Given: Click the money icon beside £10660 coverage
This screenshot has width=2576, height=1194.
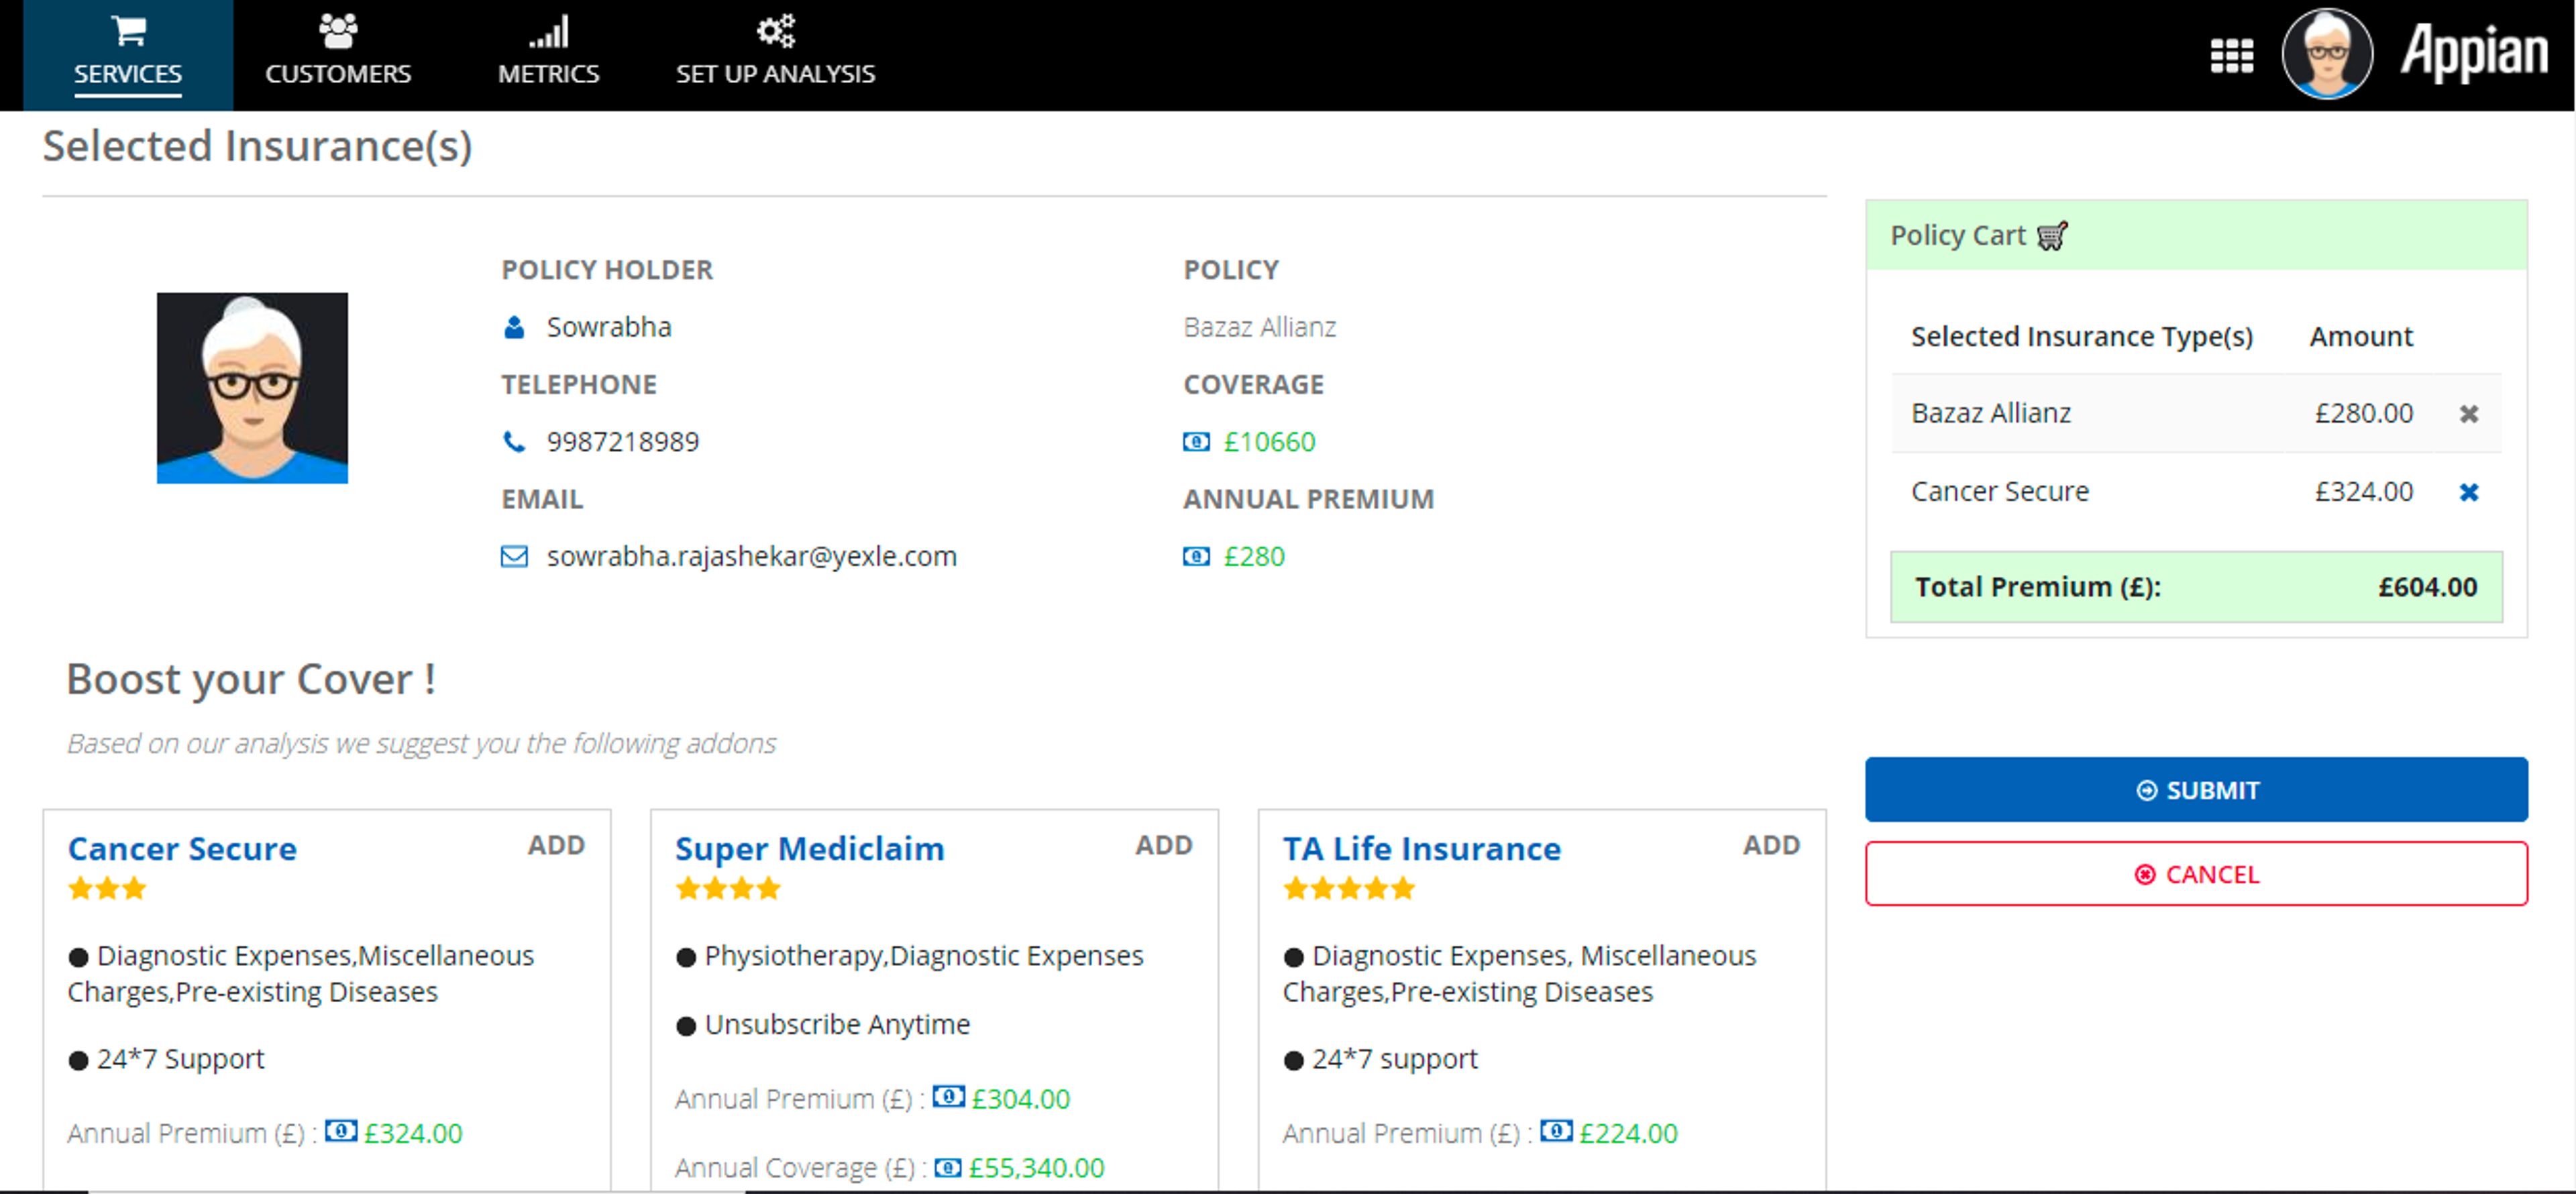Looking at the screenshot, I should pyautogui.click(x=1196, y=441).
